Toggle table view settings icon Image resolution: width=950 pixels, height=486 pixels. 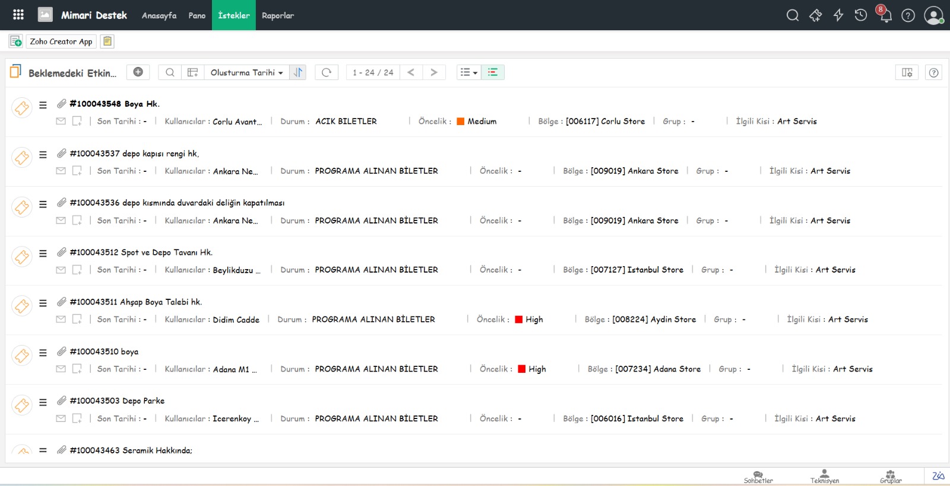coord(192,72)
